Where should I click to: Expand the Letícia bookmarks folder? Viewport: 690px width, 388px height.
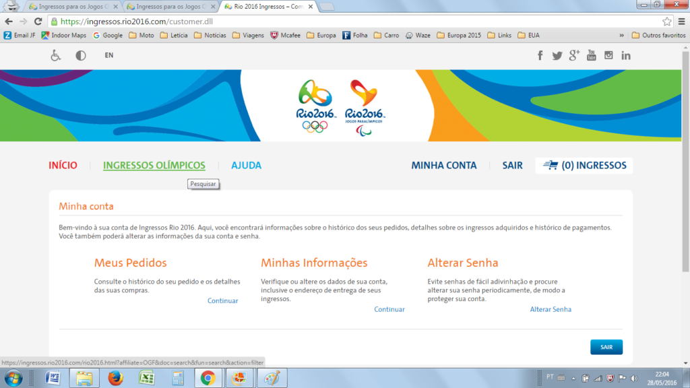174,35
